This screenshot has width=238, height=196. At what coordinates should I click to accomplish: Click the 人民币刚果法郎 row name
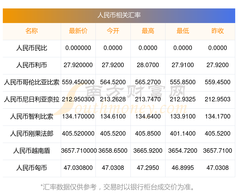tap(32, 134)
